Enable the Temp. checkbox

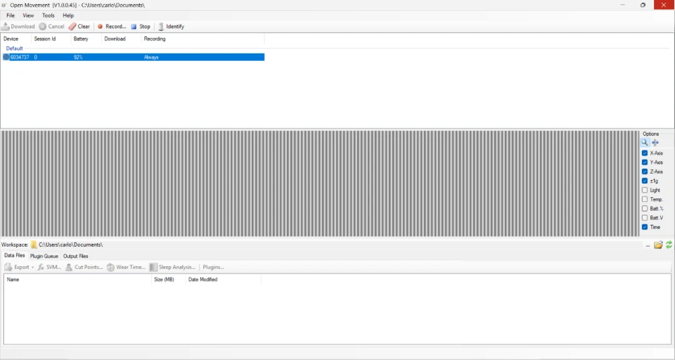click(645, 199)
